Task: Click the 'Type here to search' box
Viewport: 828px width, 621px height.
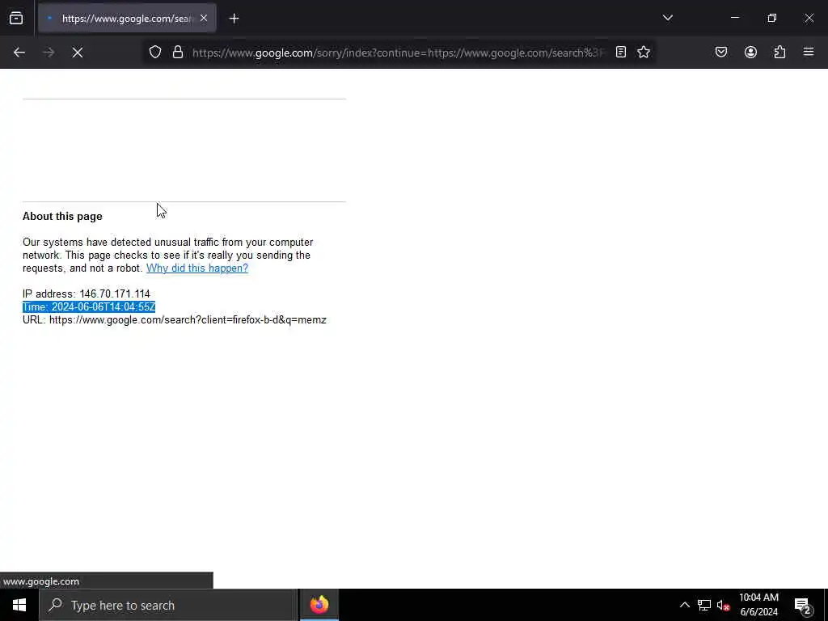Action: [168, 605]
